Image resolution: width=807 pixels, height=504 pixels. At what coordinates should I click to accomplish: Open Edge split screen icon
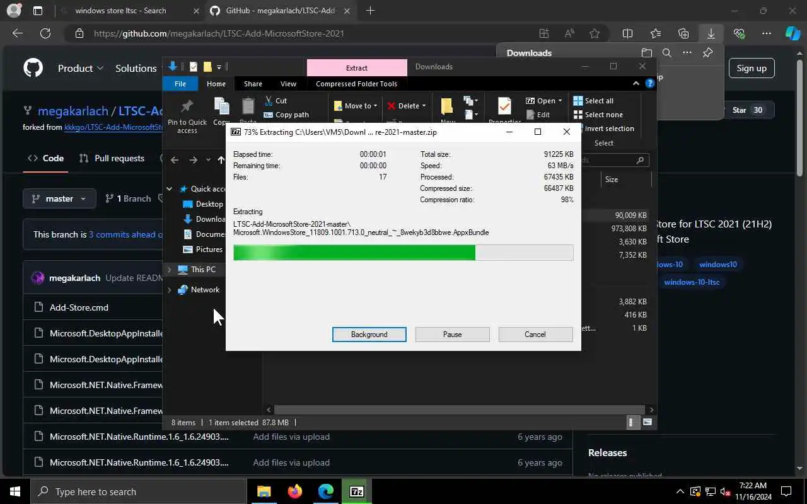[x=627, y=33]
